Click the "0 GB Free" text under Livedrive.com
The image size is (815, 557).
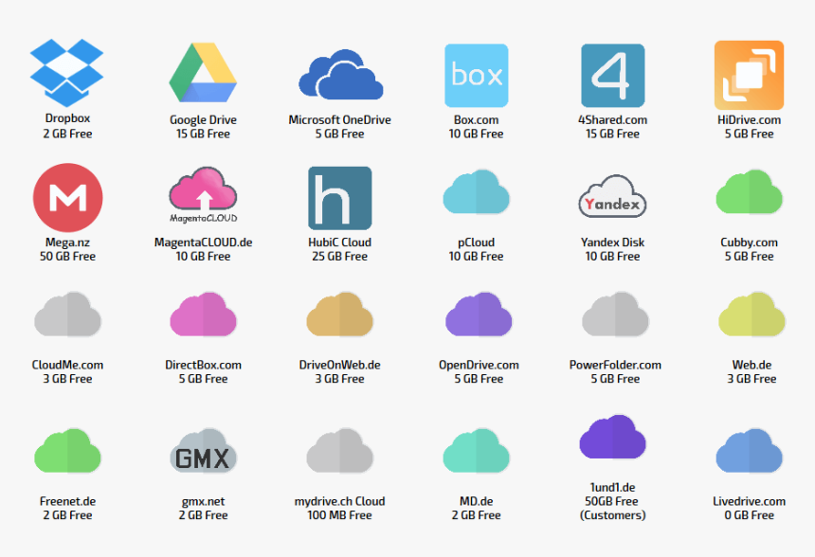click(x=749, y=515)
